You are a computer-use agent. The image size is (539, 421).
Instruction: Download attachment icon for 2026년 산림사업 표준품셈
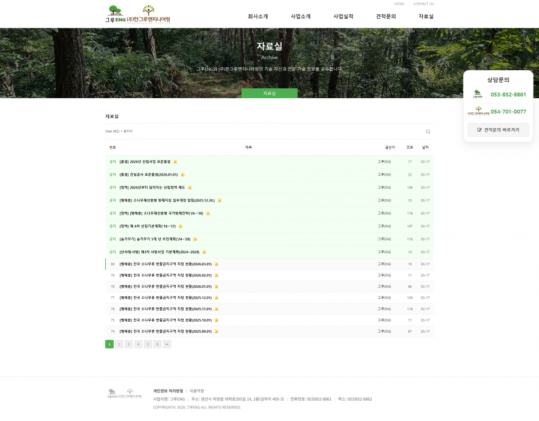pos(175,162)
